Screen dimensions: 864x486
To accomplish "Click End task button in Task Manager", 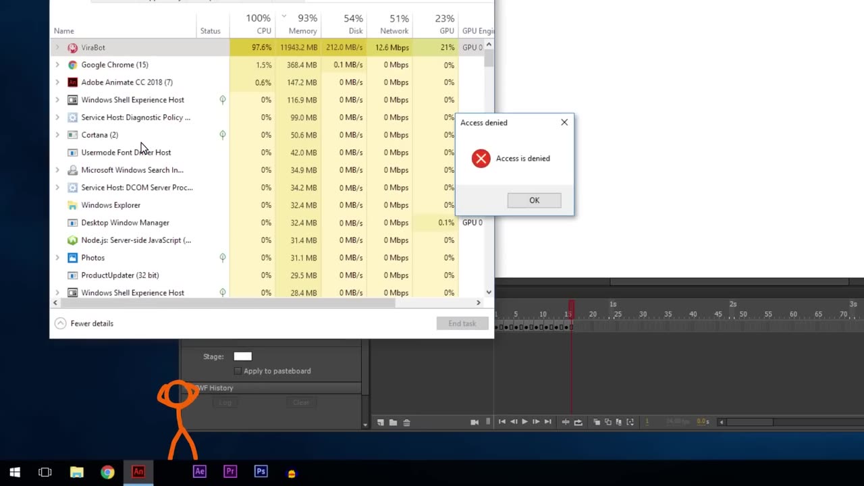I will (x=462, y=323).
